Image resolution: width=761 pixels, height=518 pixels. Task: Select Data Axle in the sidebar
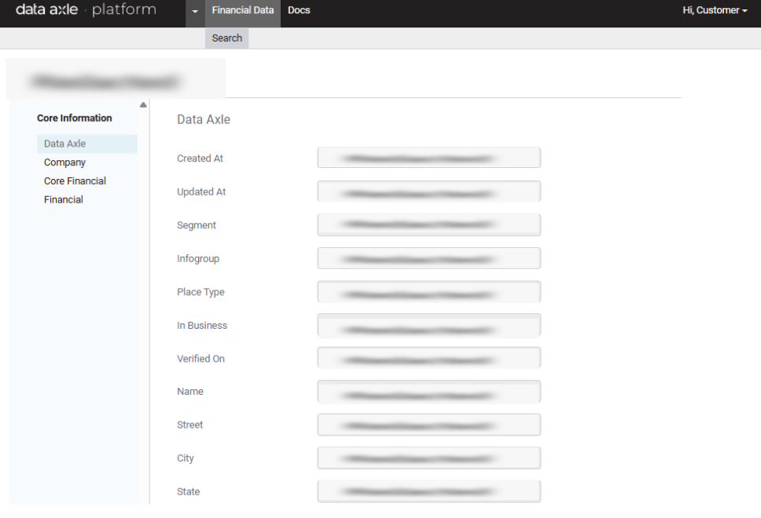click(x=65, y=144)
